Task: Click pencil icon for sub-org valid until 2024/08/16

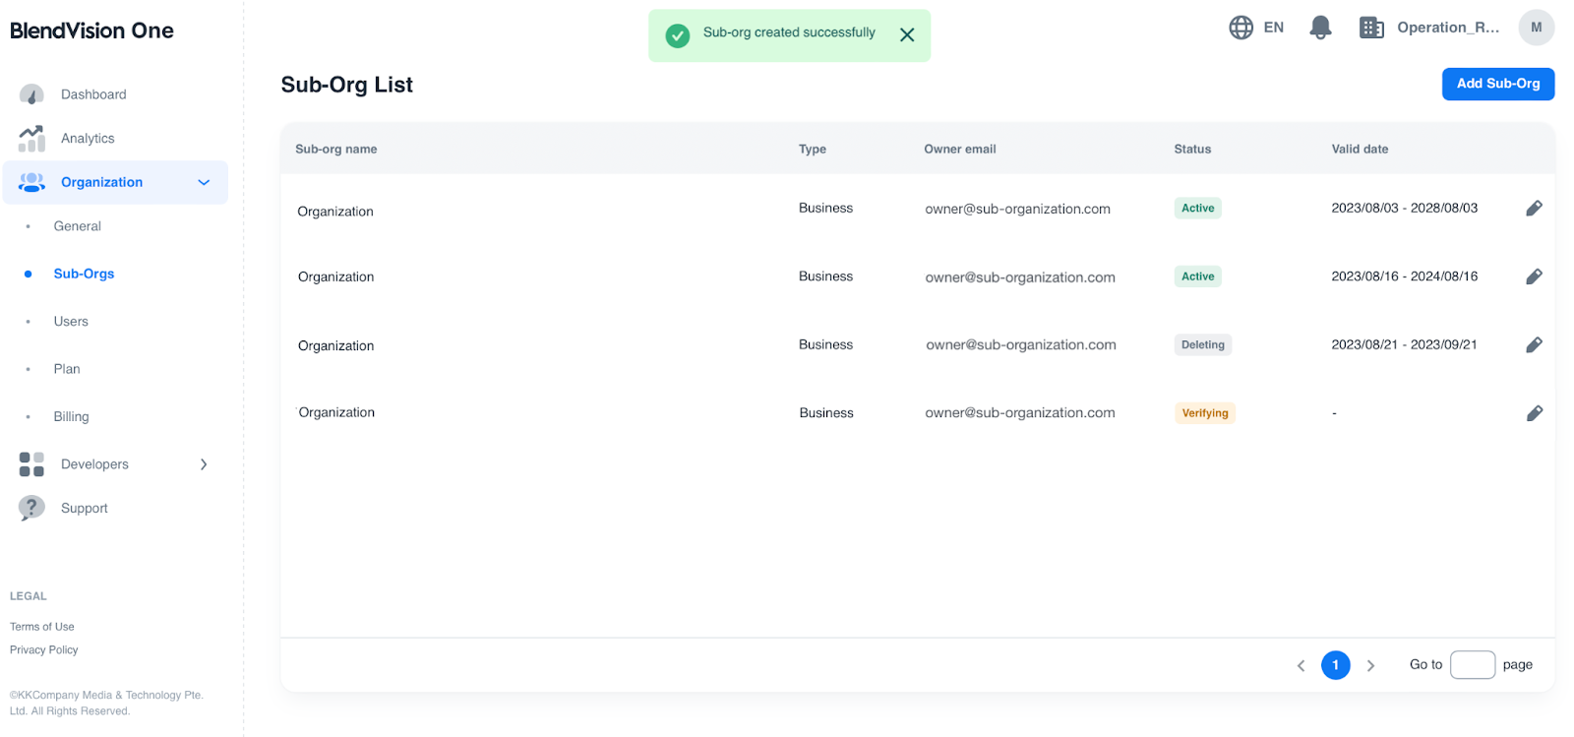Action: (1534, 277)
